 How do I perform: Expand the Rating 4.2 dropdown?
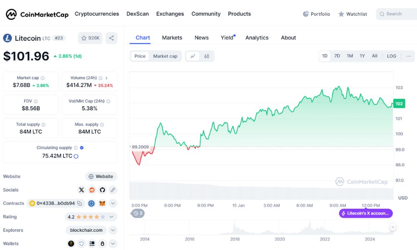point(111,217)
